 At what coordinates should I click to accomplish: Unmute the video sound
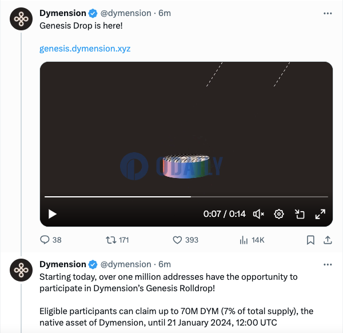point(258,214)
